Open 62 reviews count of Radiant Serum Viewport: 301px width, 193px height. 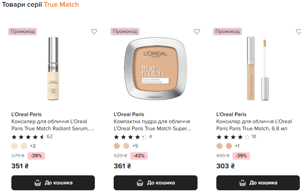(x=50, y=137)
